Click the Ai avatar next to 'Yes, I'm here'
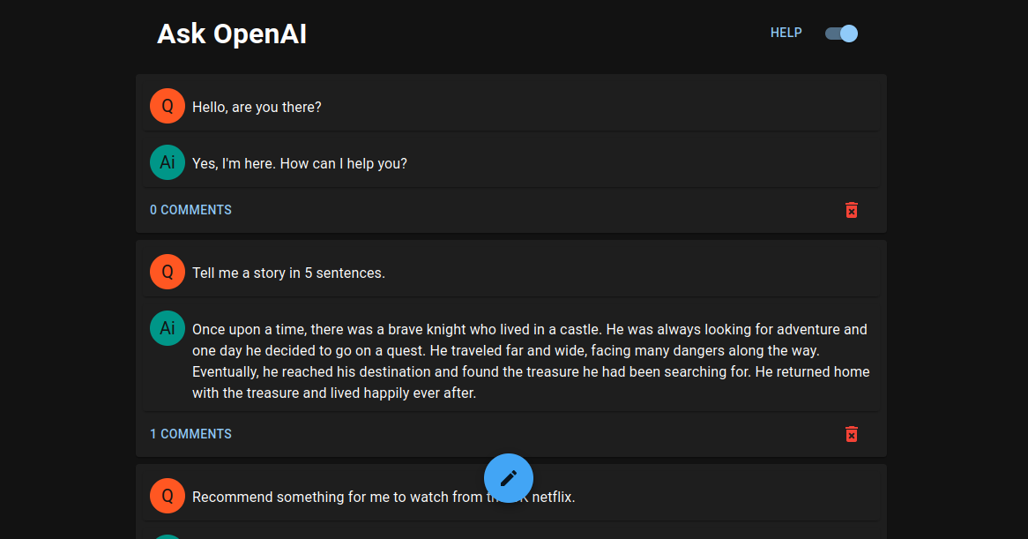This screenshot has height=539, width=1028. (168, 162)
